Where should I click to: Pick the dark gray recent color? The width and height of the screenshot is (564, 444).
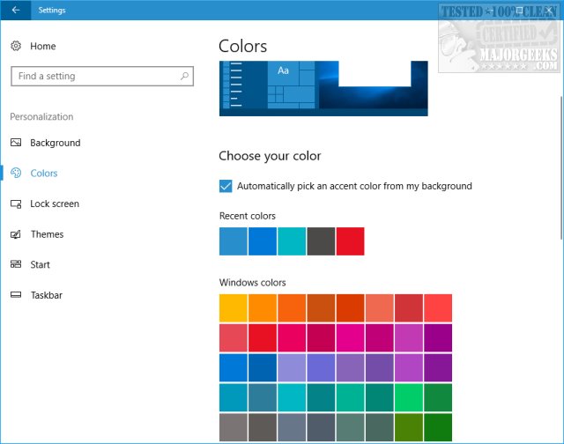pos(321,241)
